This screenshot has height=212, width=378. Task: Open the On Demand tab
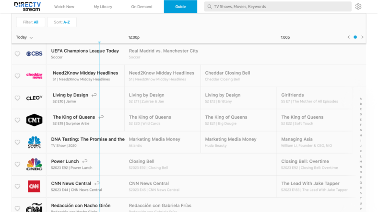click(x=142, y=7)
